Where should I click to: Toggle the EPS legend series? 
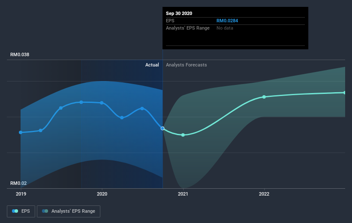point(21,211)
